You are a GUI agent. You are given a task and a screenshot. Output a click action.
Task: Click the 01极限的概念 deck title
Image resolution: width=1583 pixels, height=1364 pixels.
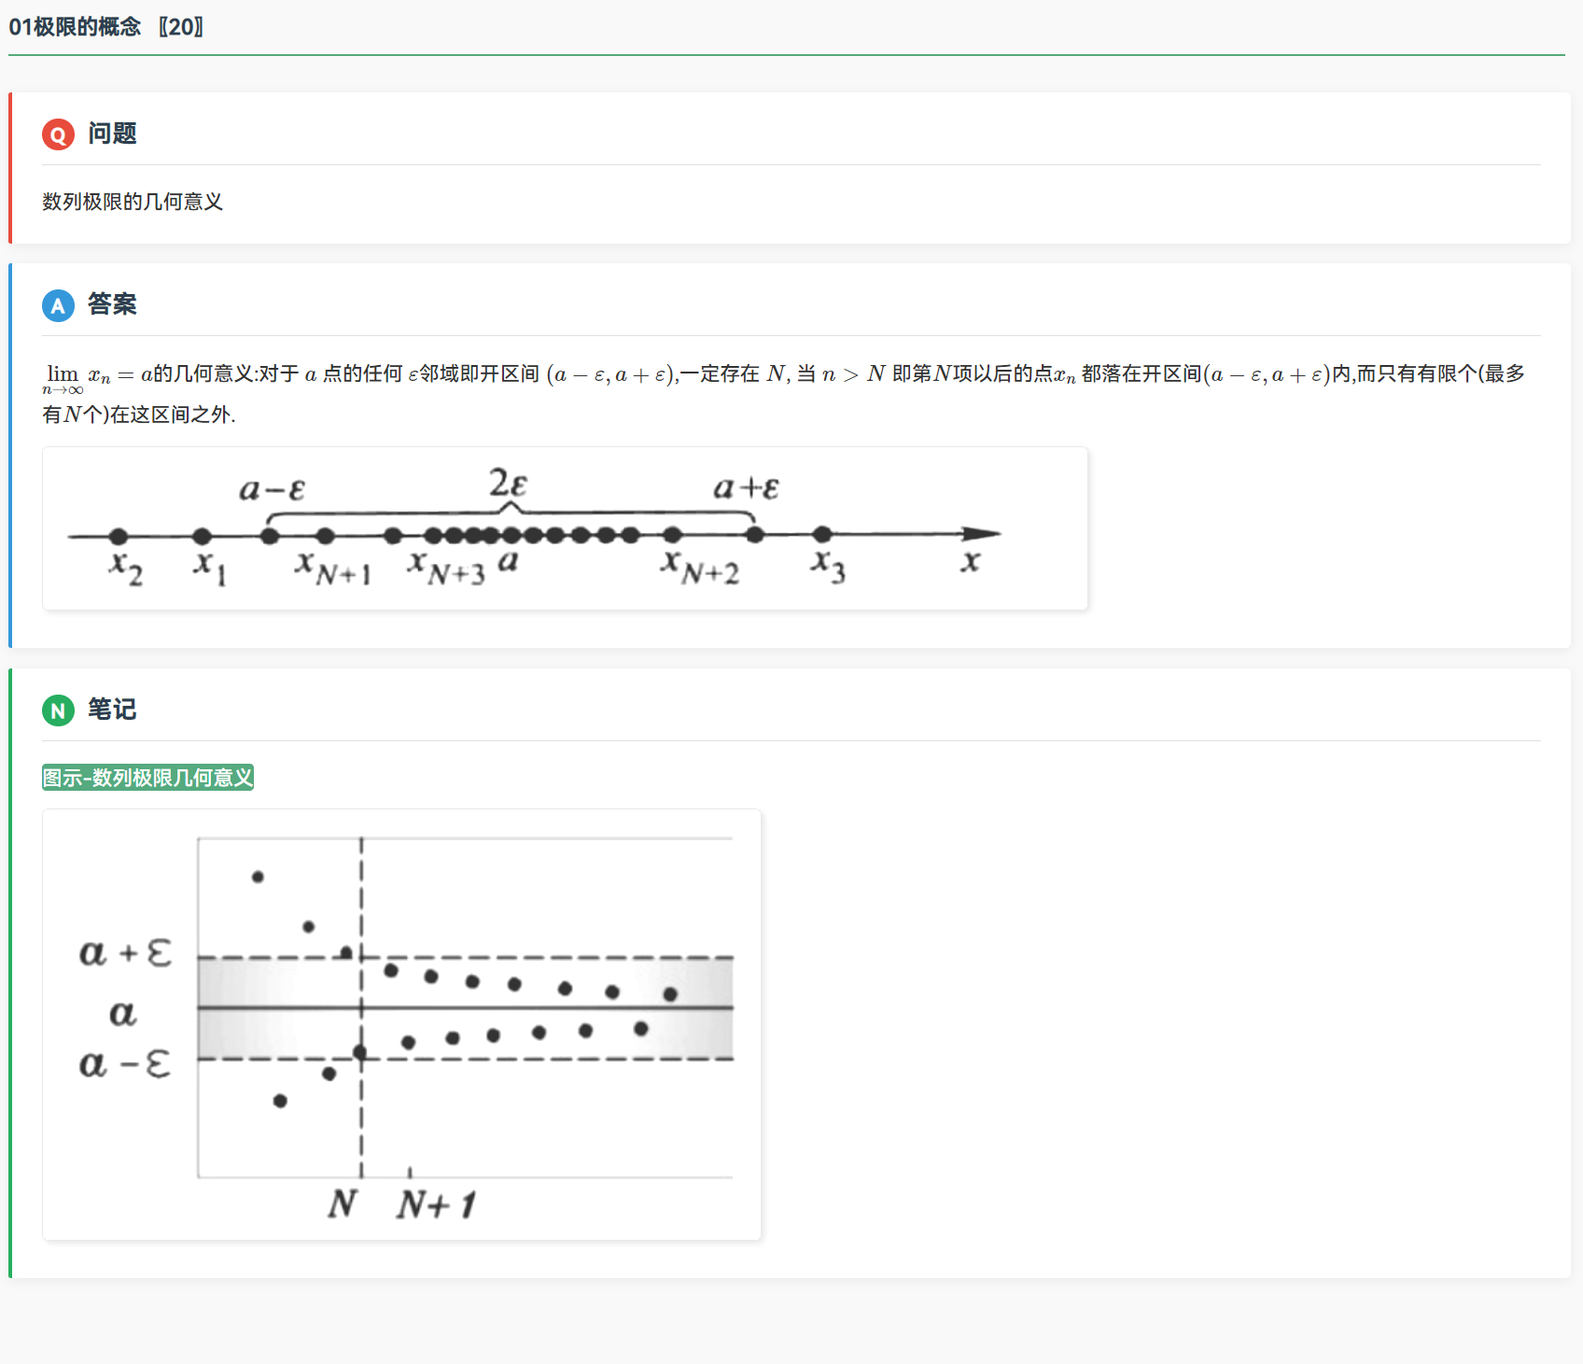[x=75, y=26]
